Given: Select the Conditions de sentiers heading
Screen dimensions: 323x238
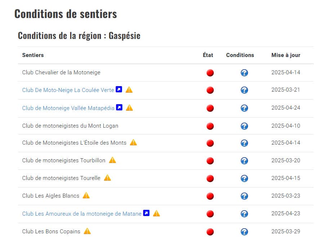Looking at the screenshot, I should click(x=65, y=14).
